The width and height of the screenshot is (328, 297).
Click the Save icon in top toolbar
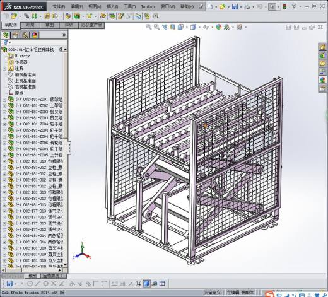235,7
